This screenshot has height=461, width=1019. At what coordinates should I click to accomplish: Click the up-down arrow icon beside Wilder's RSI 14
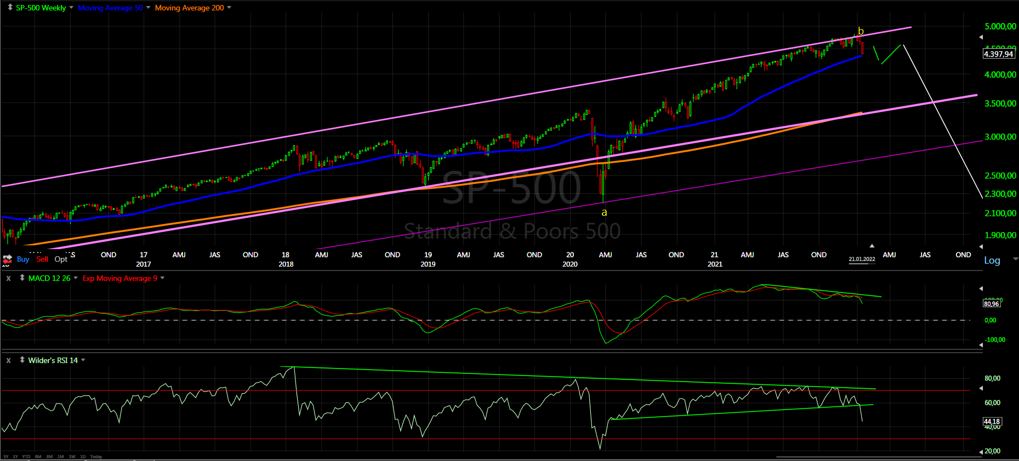tap(22, 360)
